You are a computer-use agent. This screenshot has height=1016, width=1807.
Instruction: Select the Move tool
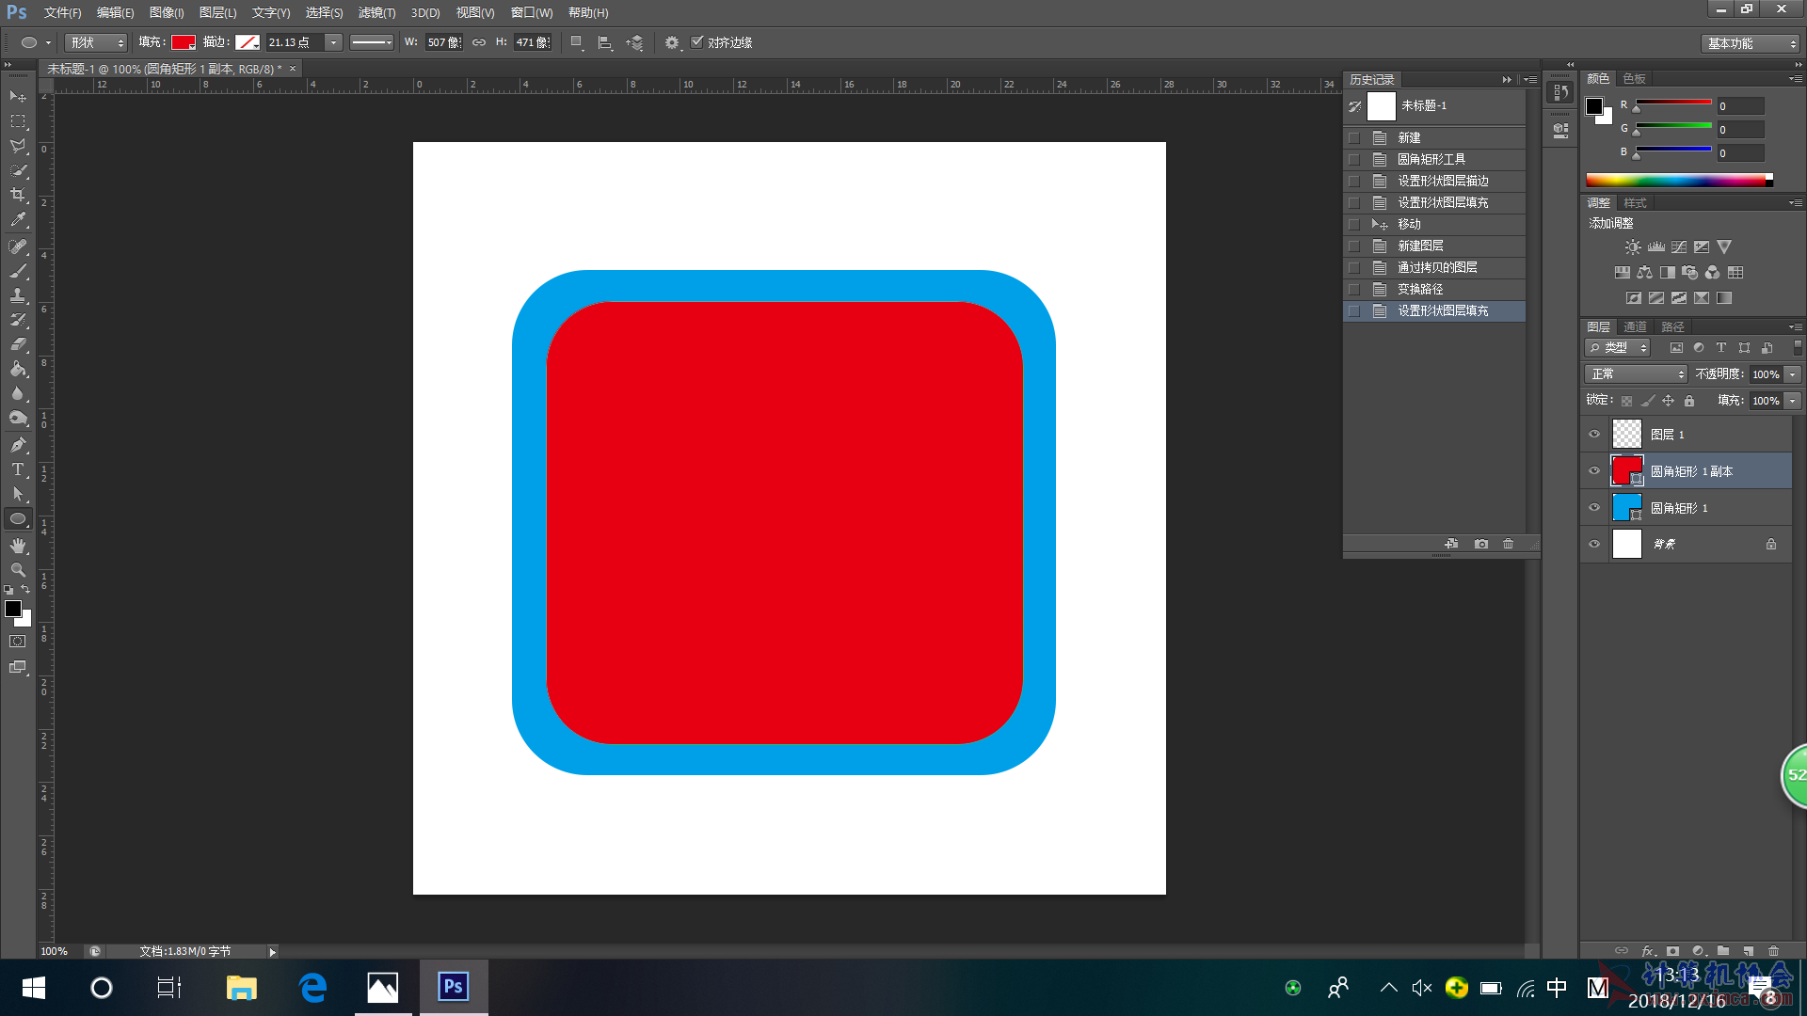coord(18,97)
